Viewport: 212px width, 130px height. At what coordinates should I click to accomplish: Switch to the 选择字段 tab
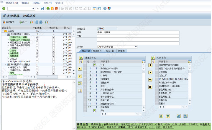(x=110, y=51)
